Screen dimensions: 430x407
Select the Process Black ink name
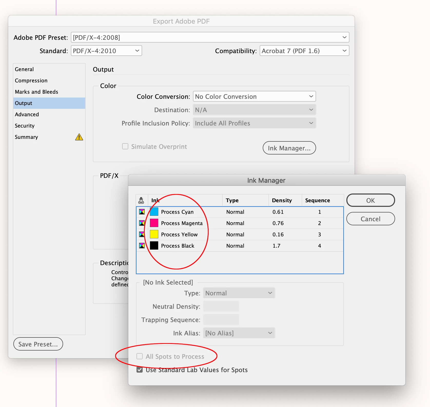point(178,246)
